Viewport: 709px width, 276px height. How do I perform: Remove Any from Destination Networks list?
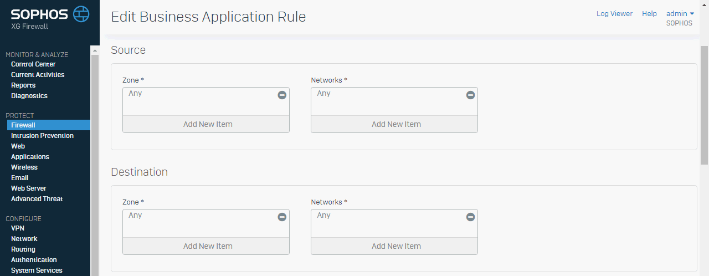click(x=470, y=217)
